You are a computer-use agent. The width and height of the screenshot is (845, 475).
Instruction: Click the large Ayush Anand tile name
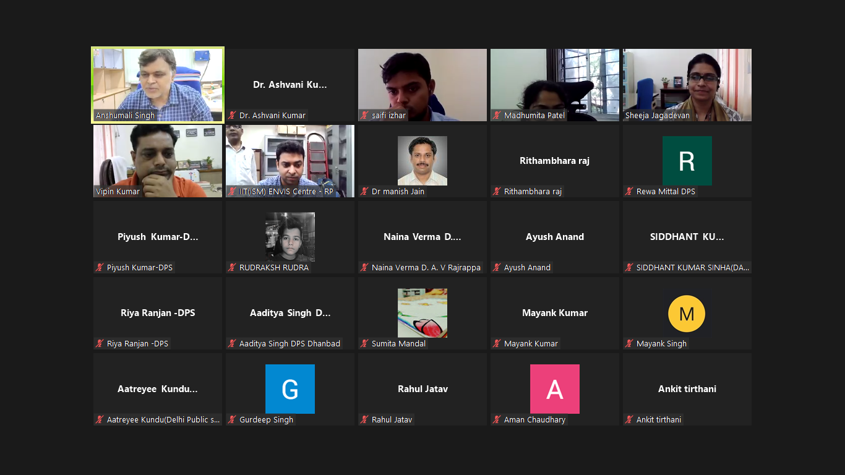[x=555, y=237]
